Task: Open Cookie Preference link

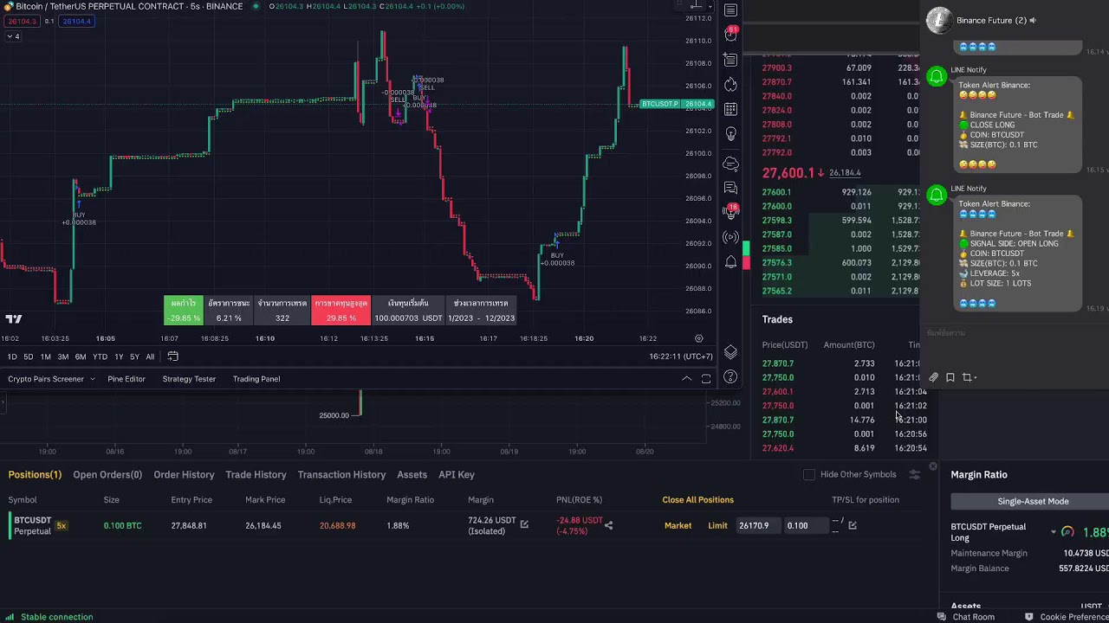Action: [x=1067, y=617]
